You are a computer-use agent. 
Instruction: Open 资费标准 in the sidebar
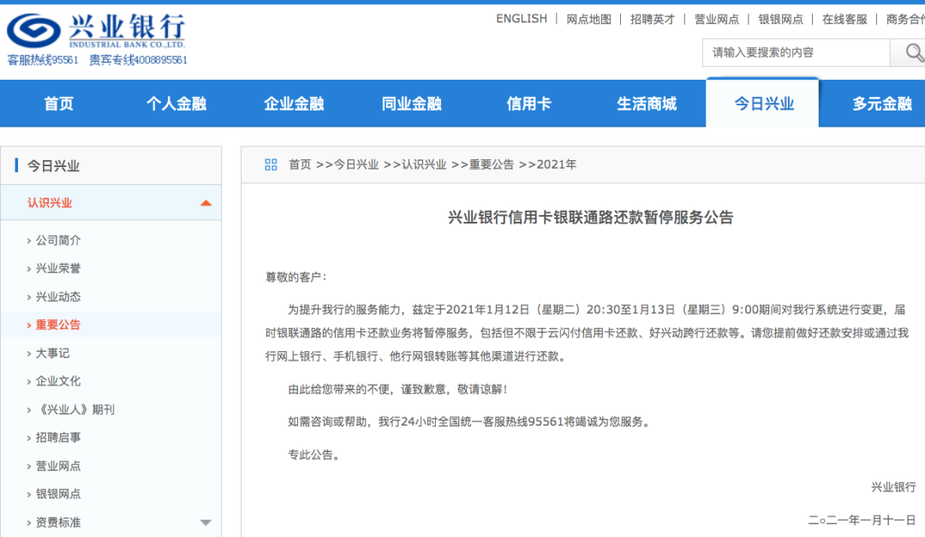click(58, 522)
